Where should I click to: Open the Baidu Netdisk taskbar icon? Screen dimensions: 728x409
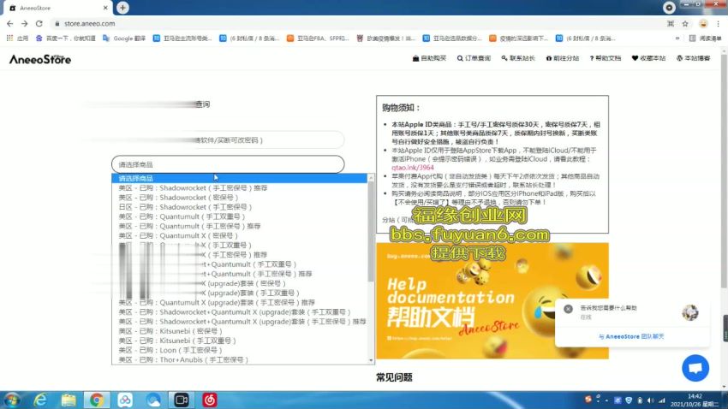click(125, 400)
